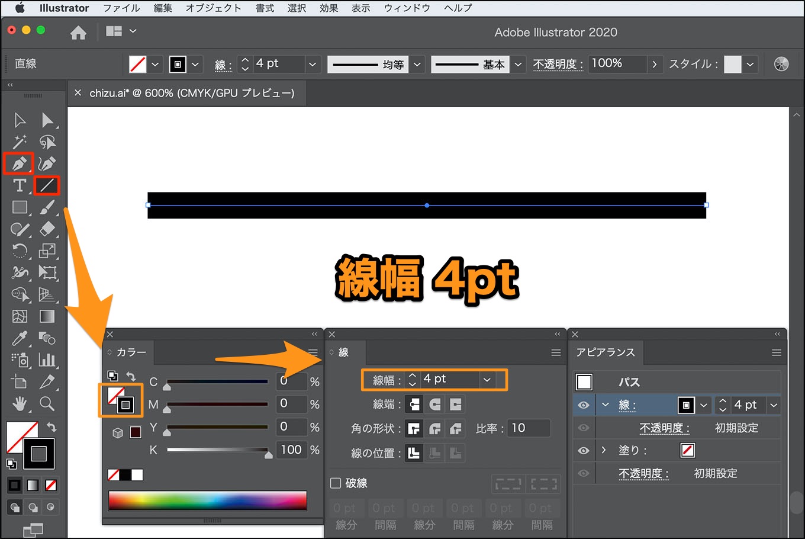This screenshot has height=539, width=805.
Task: Select the Shape Builder tool
Action: pos(20,294)
